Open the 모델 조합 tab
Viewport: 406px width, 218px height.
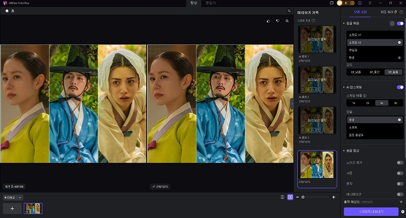tap(360, 12)
